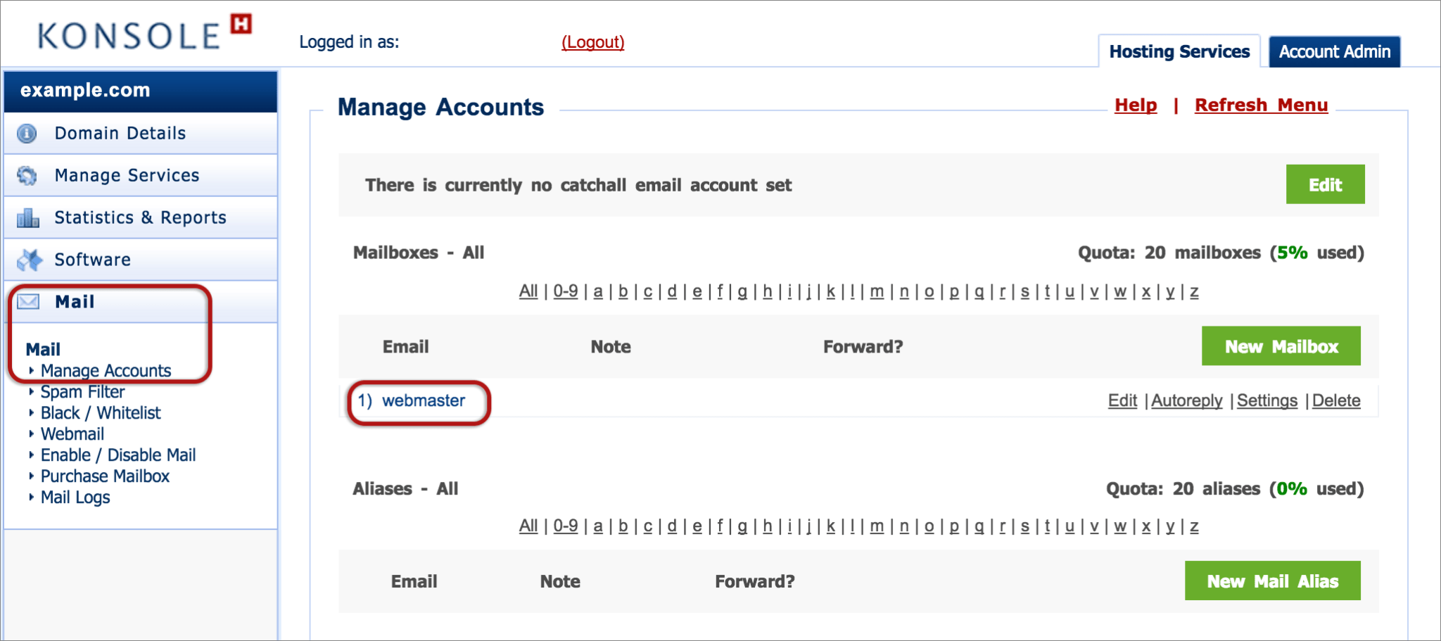
Task: Click the New Mailbox button
Action: (1281, 345)
